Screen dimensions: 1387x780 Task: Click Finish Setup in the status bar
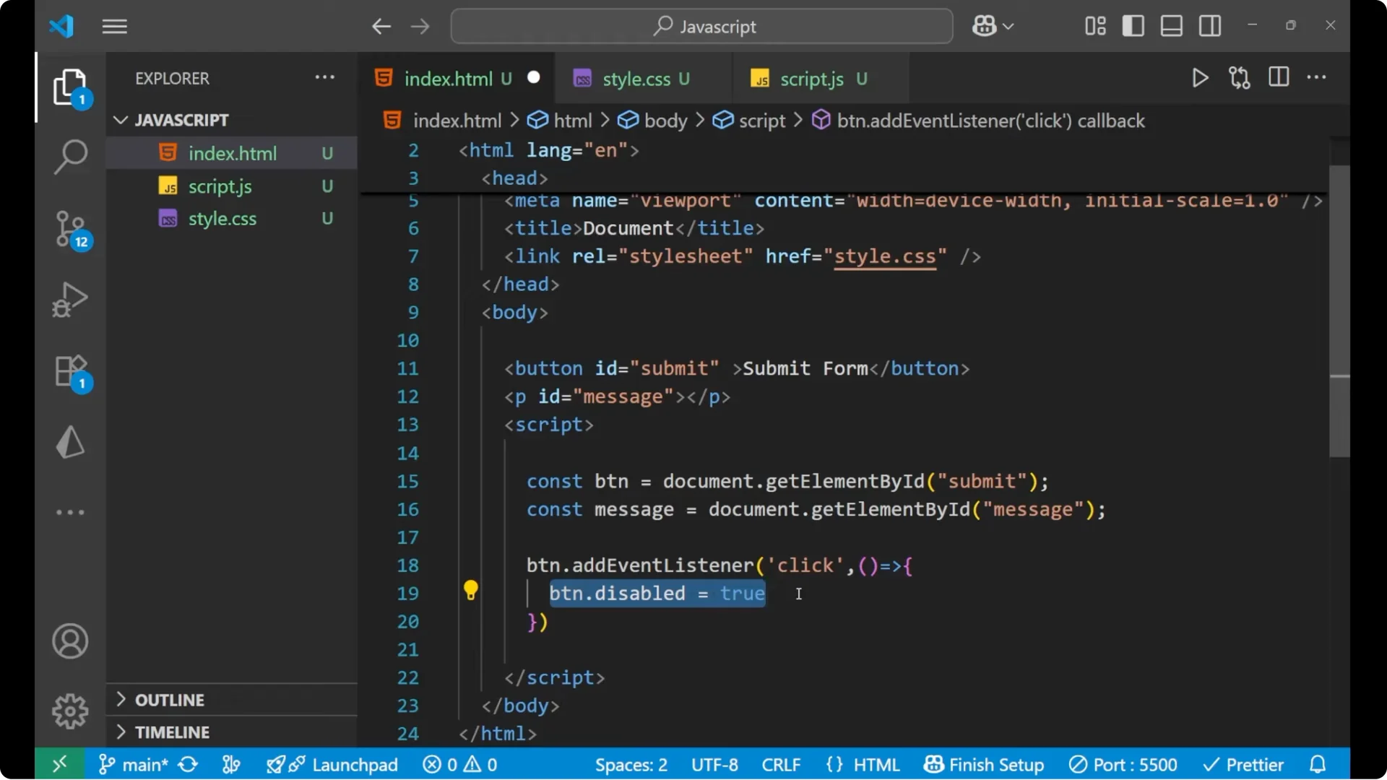(983, 764)
